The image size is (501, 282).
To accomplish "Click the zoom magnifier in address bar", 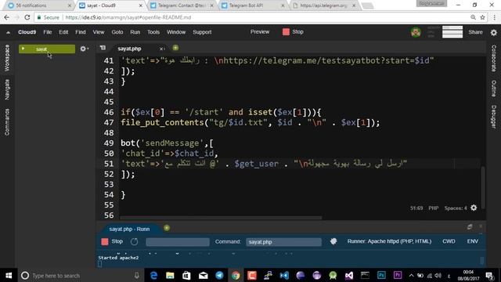I will 473,17.
